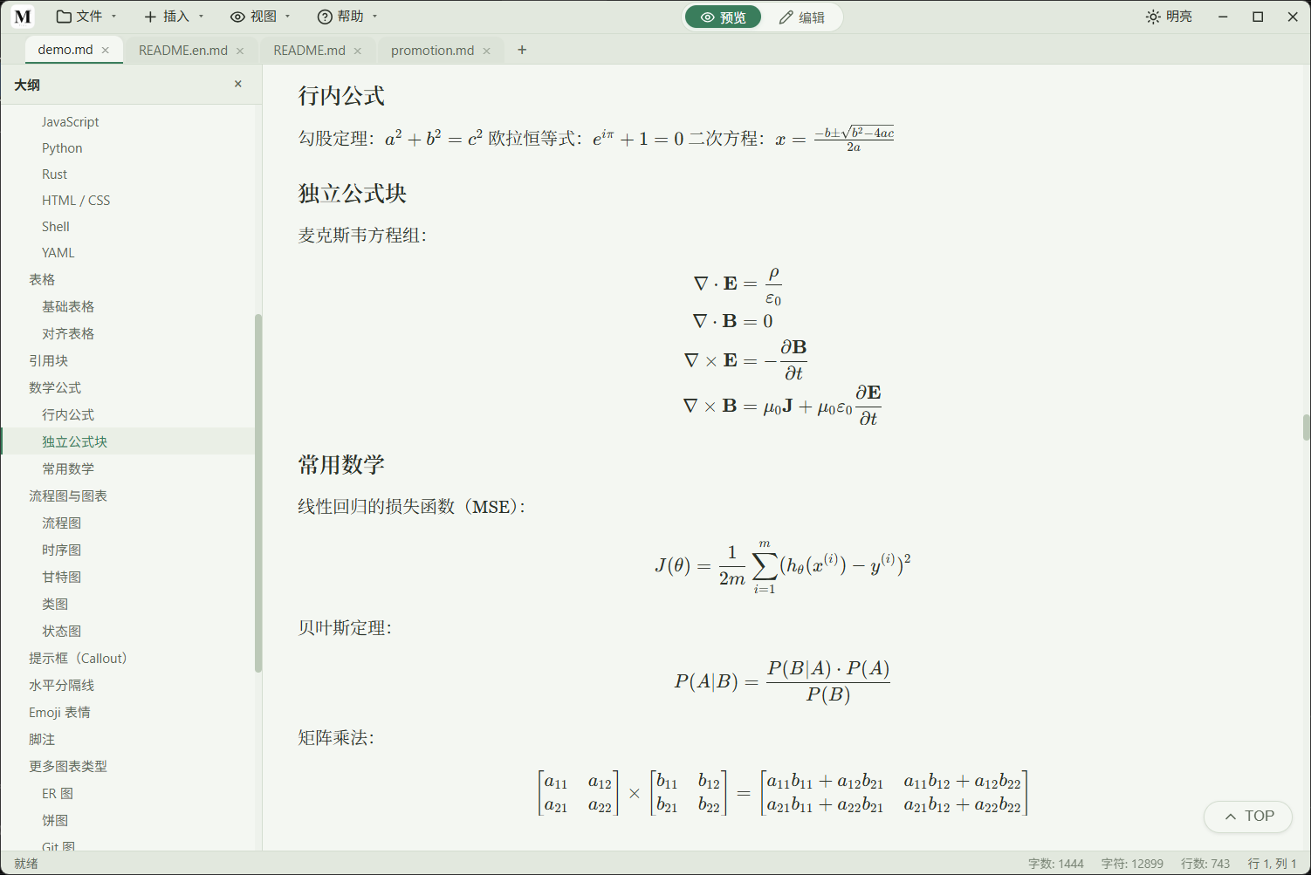Open the 插入 menu
The image size is (1311, 875).
click(173, 17)
